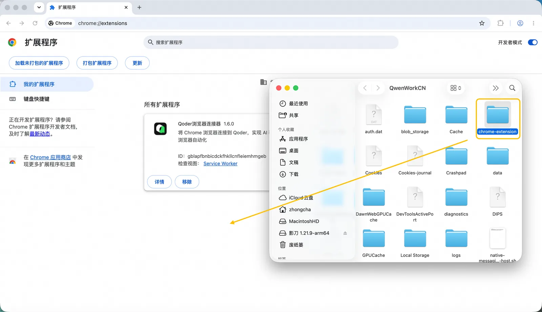Expand the Finder toolbar overflow chevrons

pyautogui.click(x=496, y=88)
